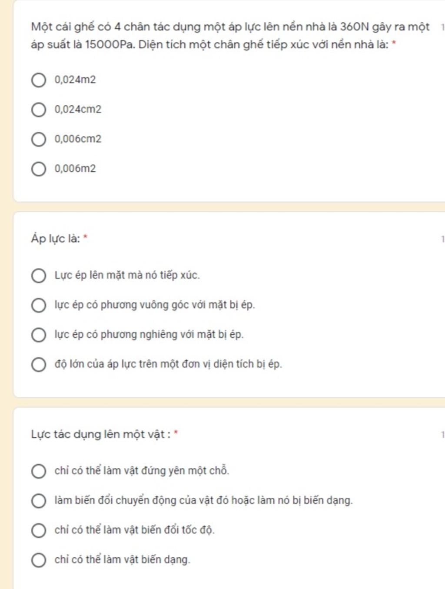Select the 0,006m2 option
The height and width of the screenshot is (589, 445).
[x=38, y=169]
